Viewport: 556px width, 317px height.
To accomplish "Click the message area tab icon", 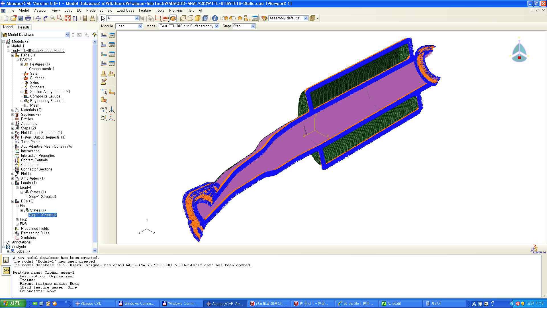I will coord(6,260).
